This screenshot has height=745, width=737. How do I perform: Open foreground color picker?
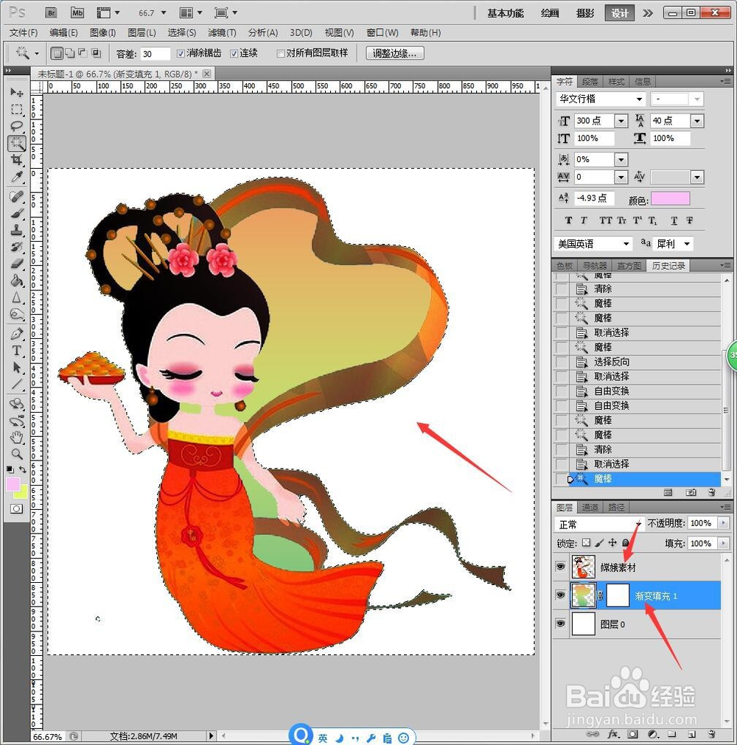[13, 484]
